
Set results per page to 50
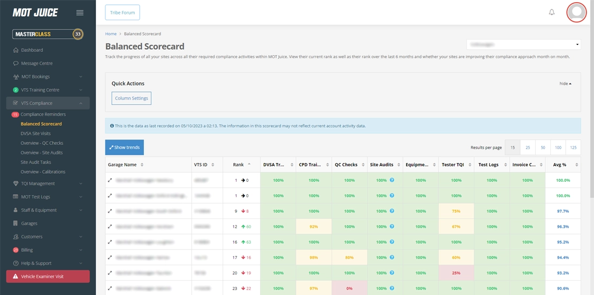point(543,147)
